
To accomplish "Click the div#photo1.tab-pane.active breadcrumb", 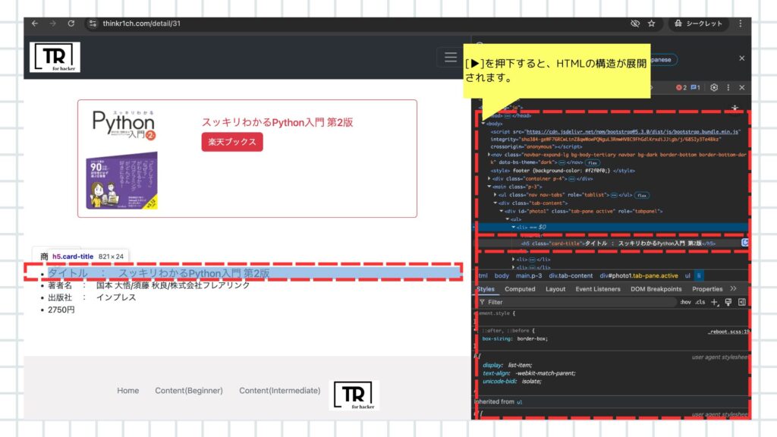I will coord(639,275).
